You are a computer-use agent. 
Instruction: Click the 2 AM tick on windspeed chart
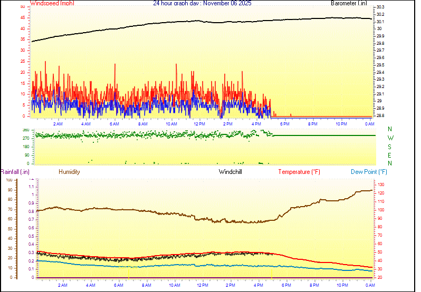[x=58, y=123]
